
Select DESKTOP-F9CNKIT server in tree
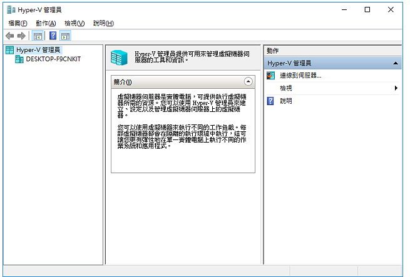[53, 59]
